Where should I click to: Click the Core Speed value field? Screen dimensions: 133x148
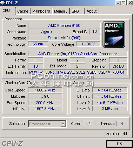[x=45, y=90]
